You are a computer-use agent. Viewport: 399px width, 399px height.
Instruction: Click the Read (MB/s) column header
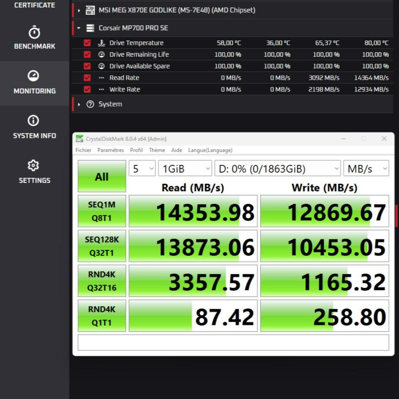[193, 188]
